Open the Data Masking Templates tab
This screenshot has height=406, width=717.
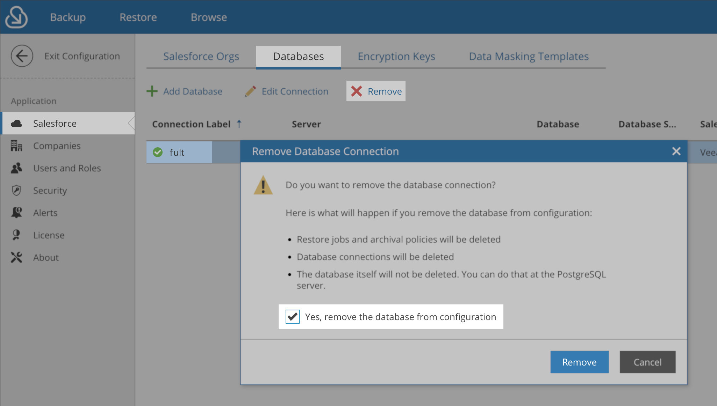528,56
